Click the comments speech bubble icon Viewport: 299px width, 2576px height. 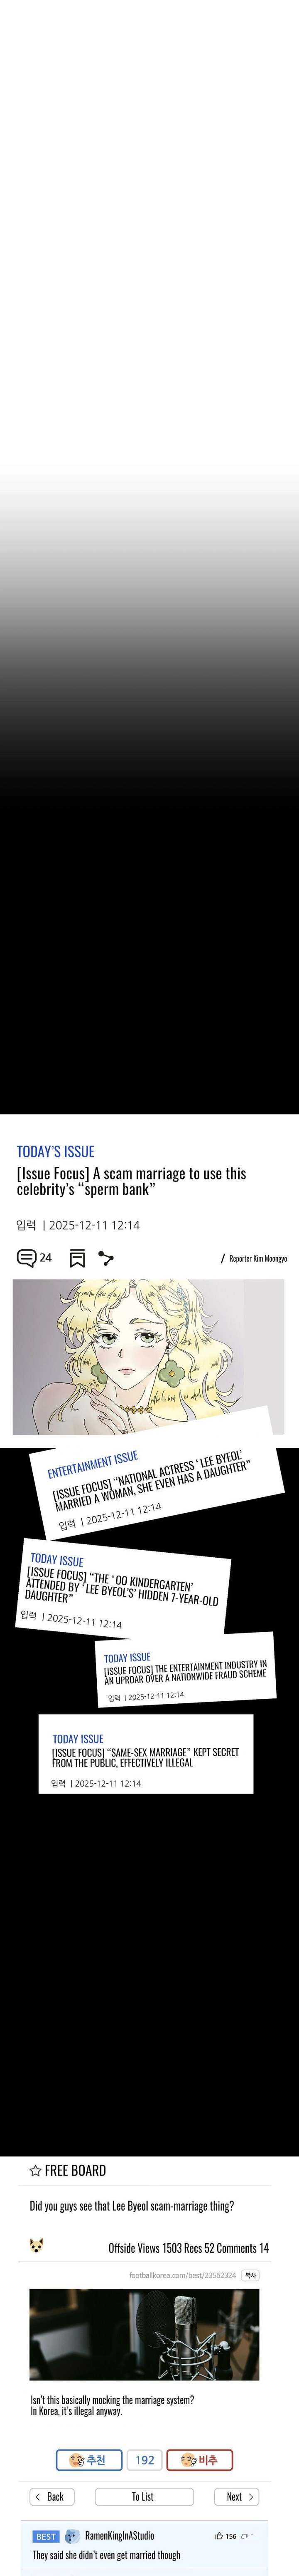[27, 1258]
